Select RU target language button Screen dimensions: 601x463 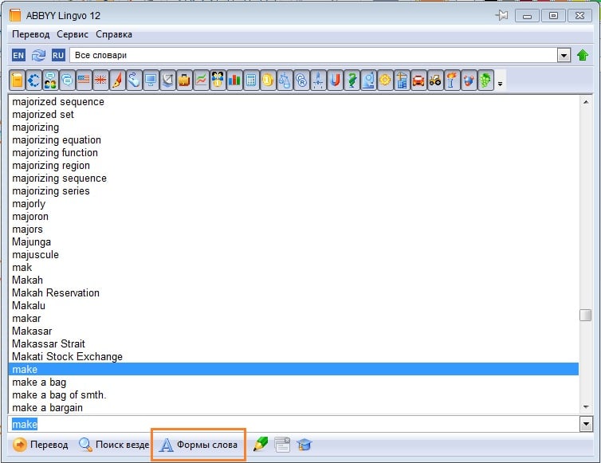[58, 55]
